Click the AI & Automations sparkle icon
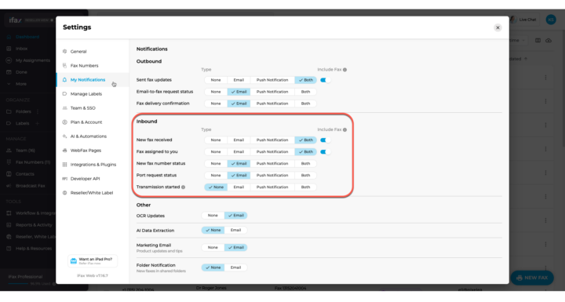 (x=65, y=136)
